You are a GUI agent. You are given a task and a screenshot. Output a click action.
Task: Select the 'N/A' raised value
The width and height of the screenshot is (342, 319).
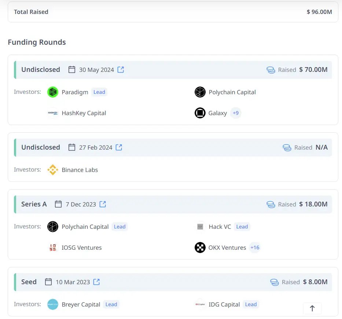click(321, 147)
